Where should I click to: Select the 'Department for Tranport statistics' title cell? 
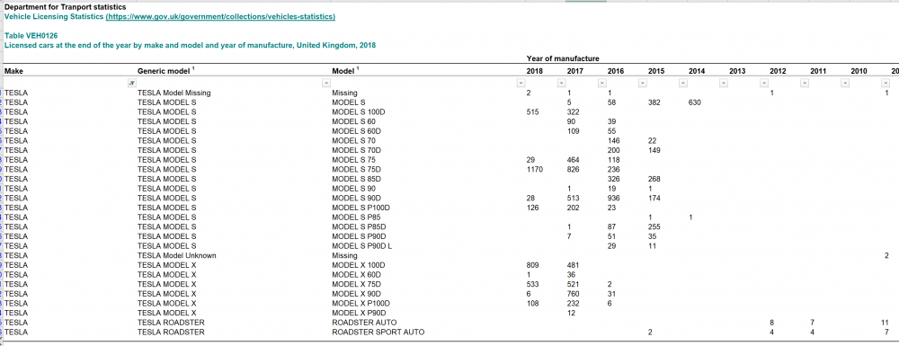click(x=66, y=7)
